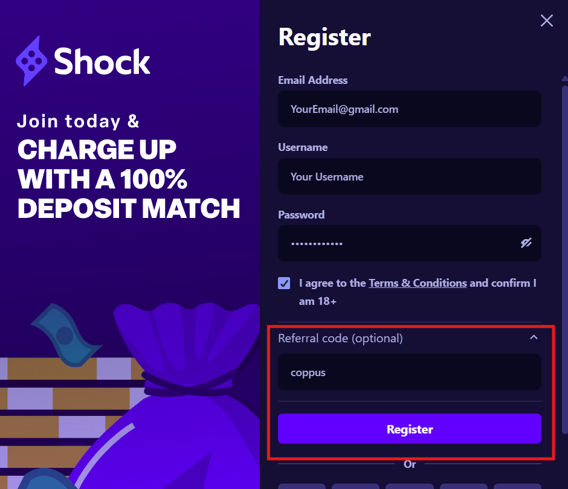This screenshot has width=568, height=489.
Task: Click the Shock dice logo icon
Action: pyautogui.click(x=31, y=61)
